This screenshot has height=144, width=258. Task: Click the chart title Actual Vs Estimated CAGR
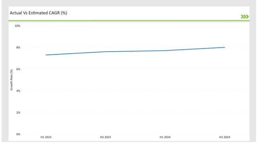(x=39, y=13)
